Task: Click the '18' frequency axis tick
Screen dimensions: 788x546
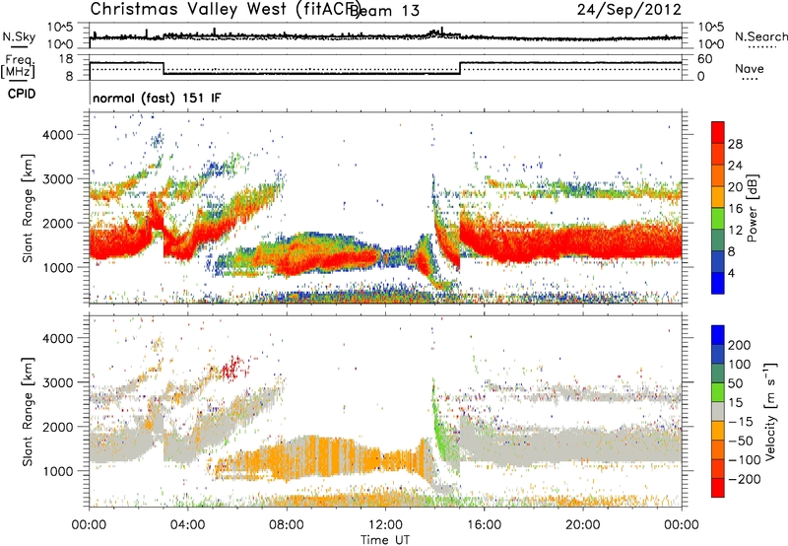Action: [66, 59]
